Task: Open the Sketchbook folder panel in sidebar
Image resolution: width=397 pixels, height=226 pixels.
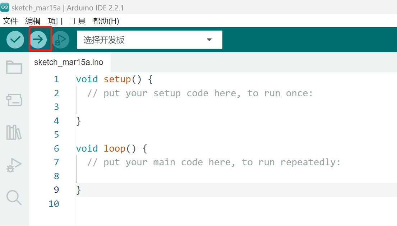Action: (14, 67)
